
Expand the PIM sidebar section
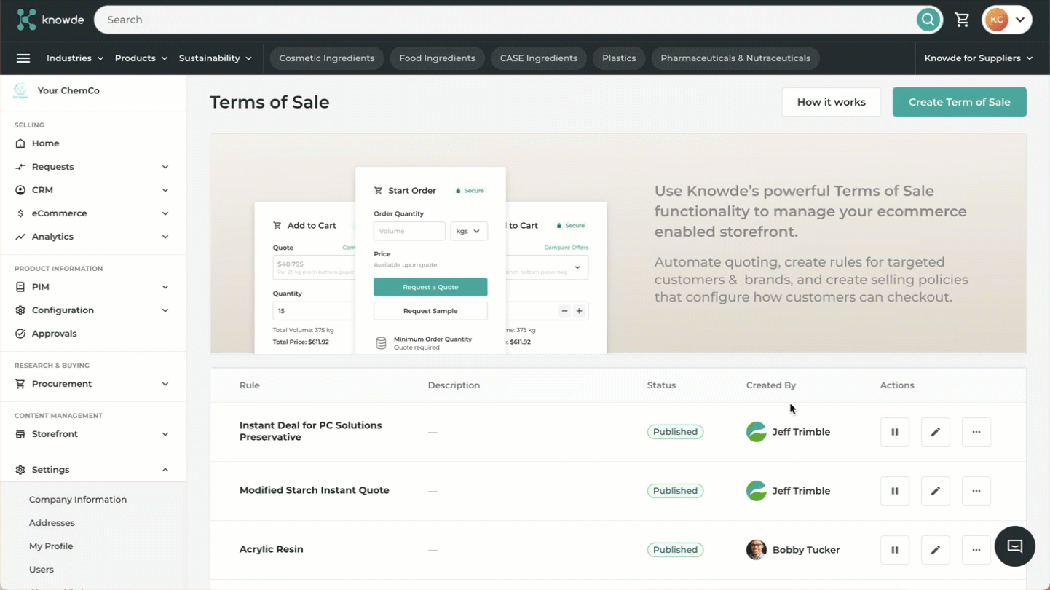tap(165, 287)
